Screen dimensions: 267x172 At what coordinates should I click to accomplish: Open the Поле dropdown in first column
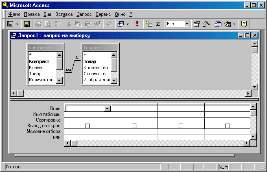click(x=107, y=109)
